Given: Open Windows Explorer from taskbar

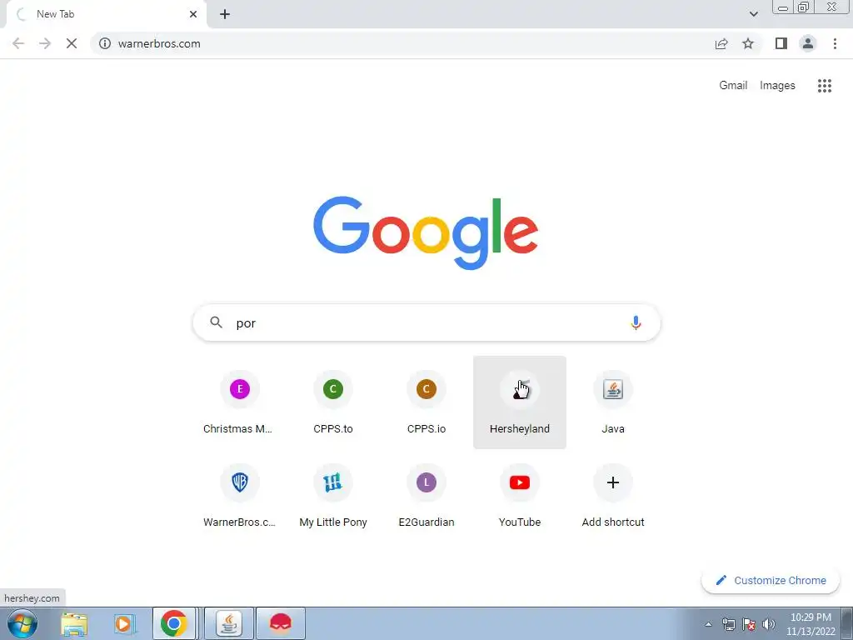Looking at the screenshot, I should point(74,623).
